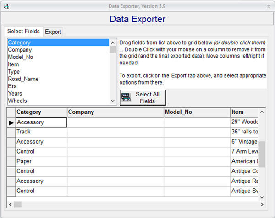Viewport: 275px width, 218px height.
Task: Select Era in the fields list
Action: [58, 86]
